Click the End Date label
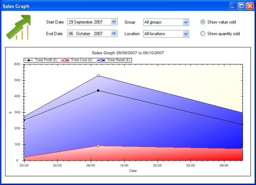This screenshot has height=185, width=256. pyautogui.click(x=54, y=34)
